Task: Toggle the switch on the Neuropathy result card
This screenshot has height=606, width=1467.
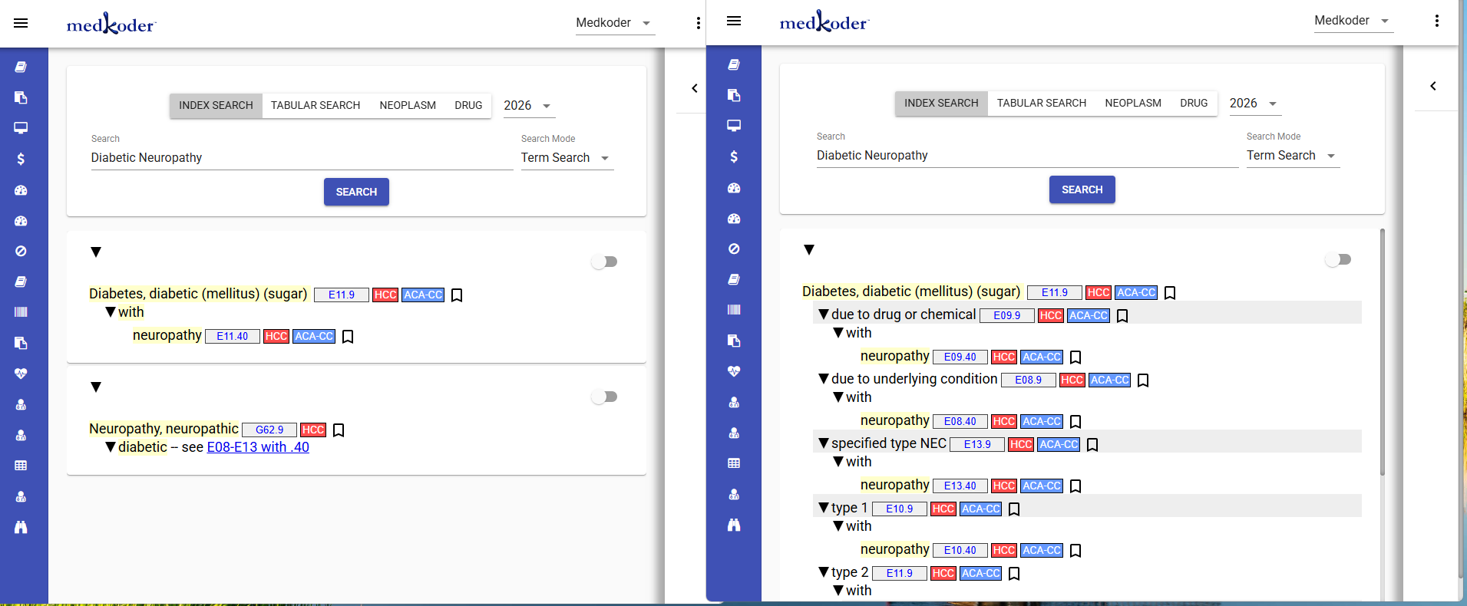Action: 604,397
